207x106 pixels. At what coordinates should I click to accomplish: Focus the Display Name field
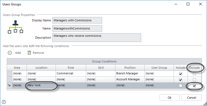tap(77, 20)
